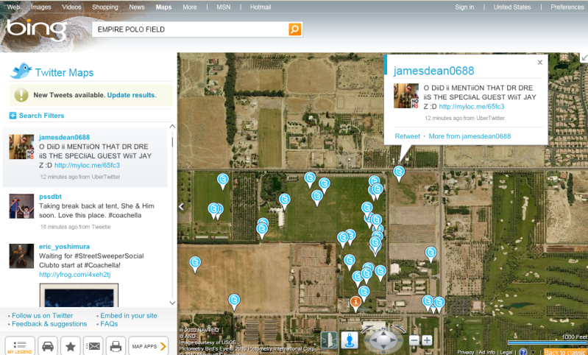Click the orange numbered 1 map pin
The width and height of the screenshot is (588, 355).
click(x=355, y=303)
